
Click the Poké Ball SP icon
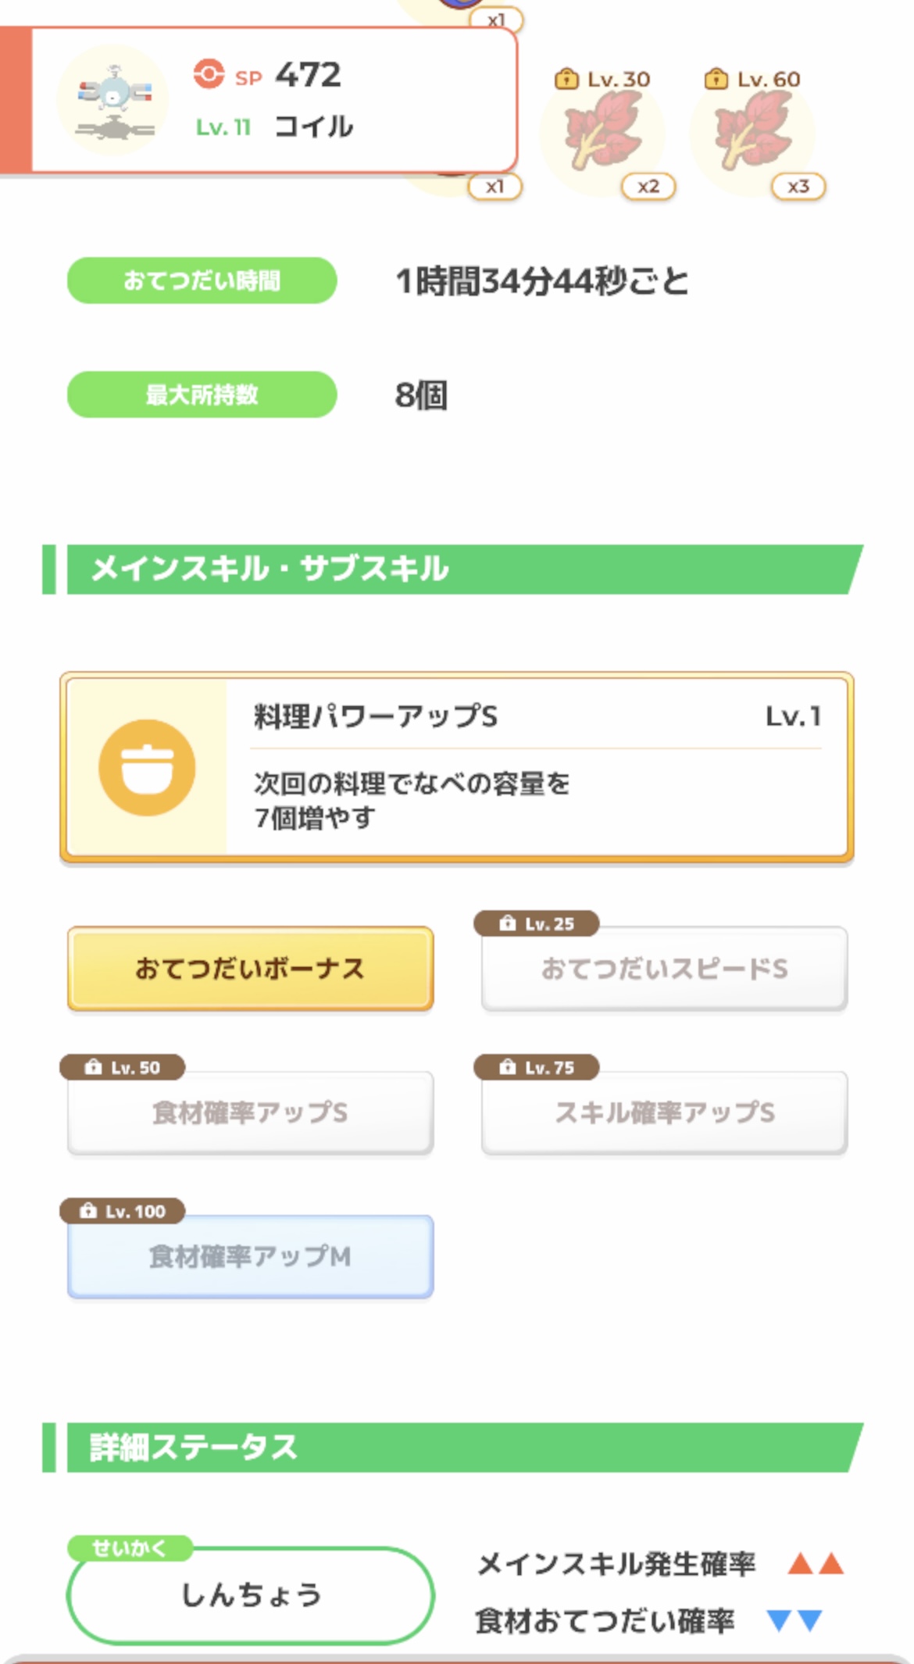(209, 75)
